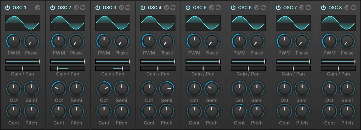Click the OSC 7 Semi knob
Screen dimensions: 361x130
pyautogui.click(x=302, y=88)
